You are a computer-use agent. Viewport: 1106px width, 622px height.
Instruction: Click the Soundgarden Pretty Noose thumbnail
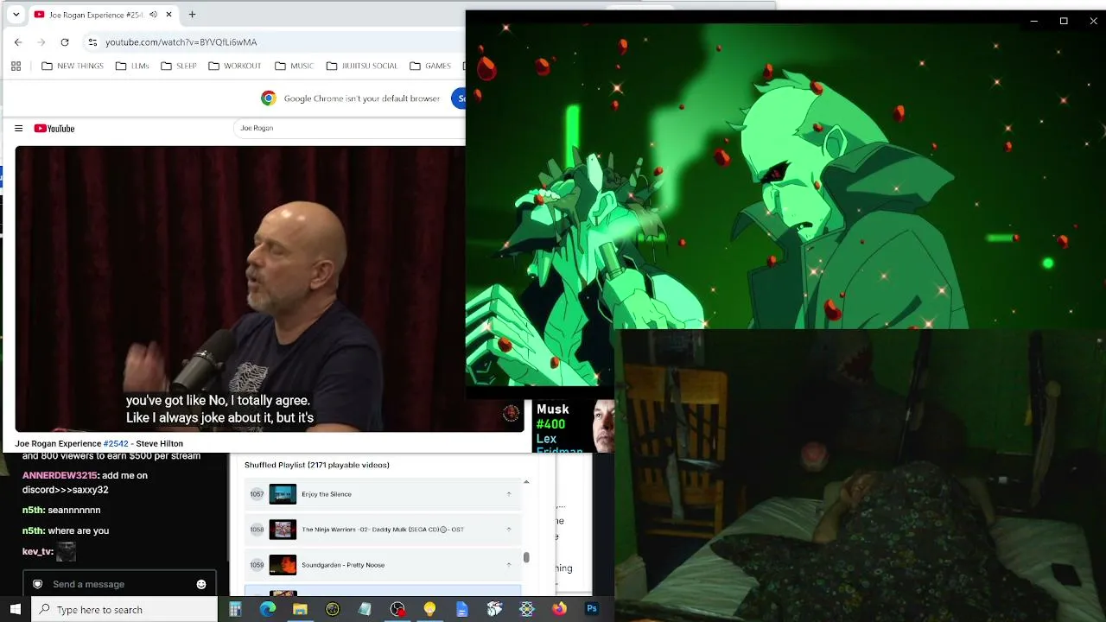tap(283, 565)
